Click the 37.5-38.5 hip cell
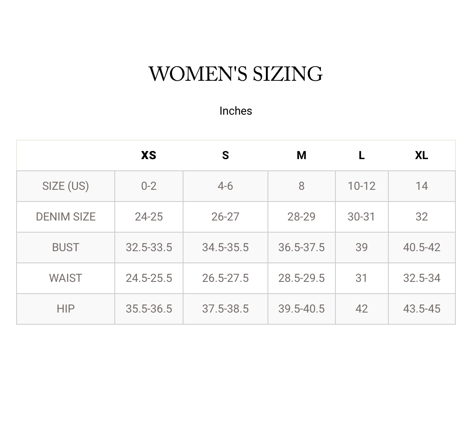Viewport: 472px width, 424px height. tap(225, 309)
